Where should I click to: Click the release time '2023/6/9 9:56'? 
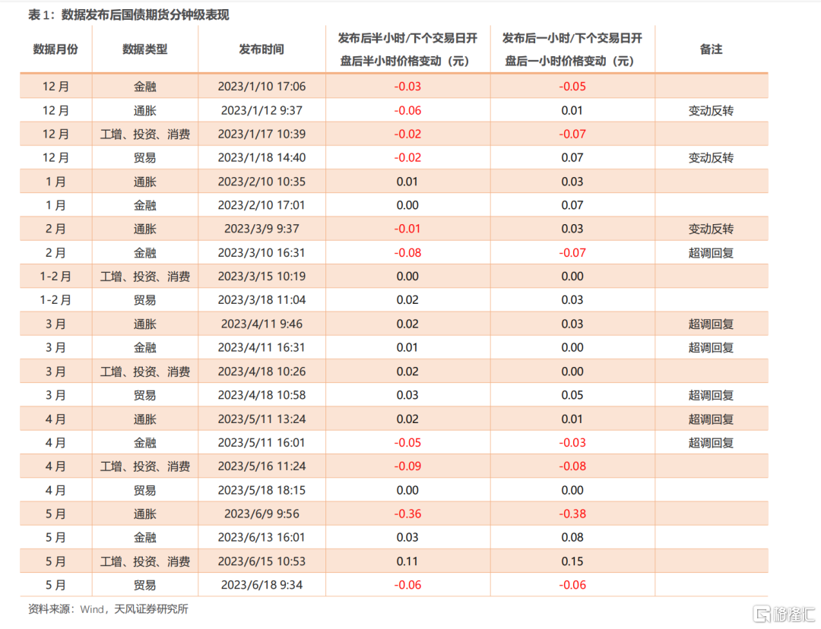pyautogui.click(x=262, y=514)
